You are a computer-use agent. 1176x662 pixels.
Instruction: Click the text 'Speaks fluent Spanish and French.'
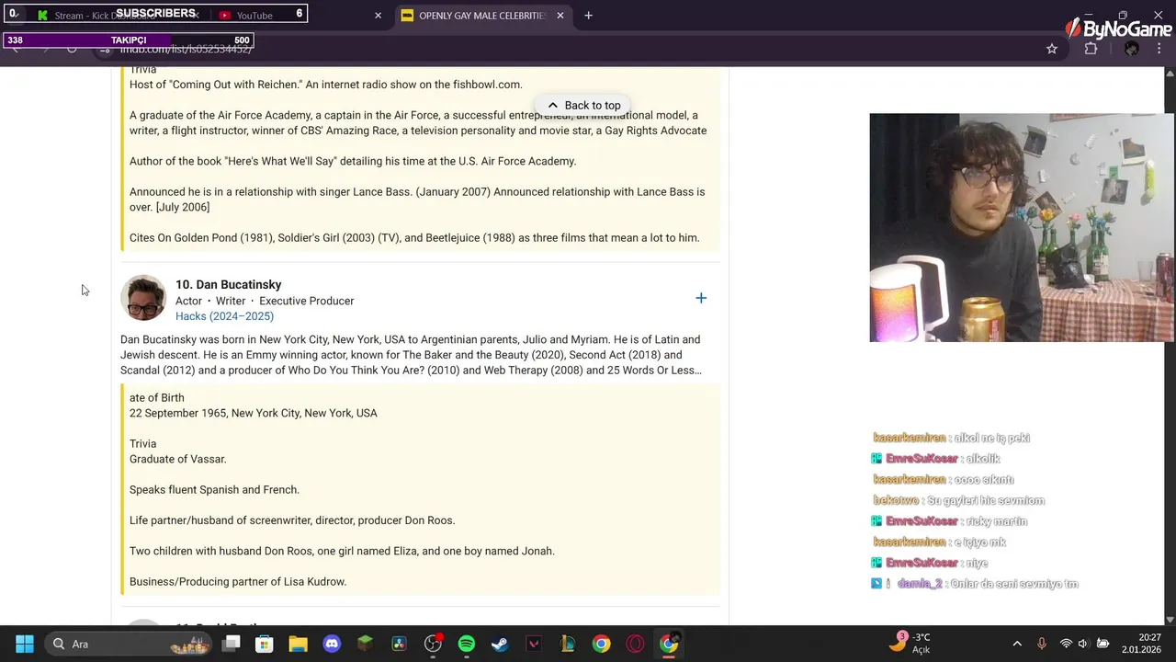point(214,490)
